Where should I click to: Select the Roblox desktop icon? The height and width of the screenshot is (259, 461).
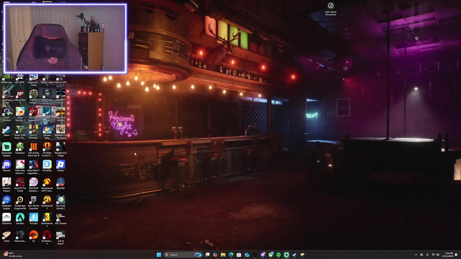61,166
